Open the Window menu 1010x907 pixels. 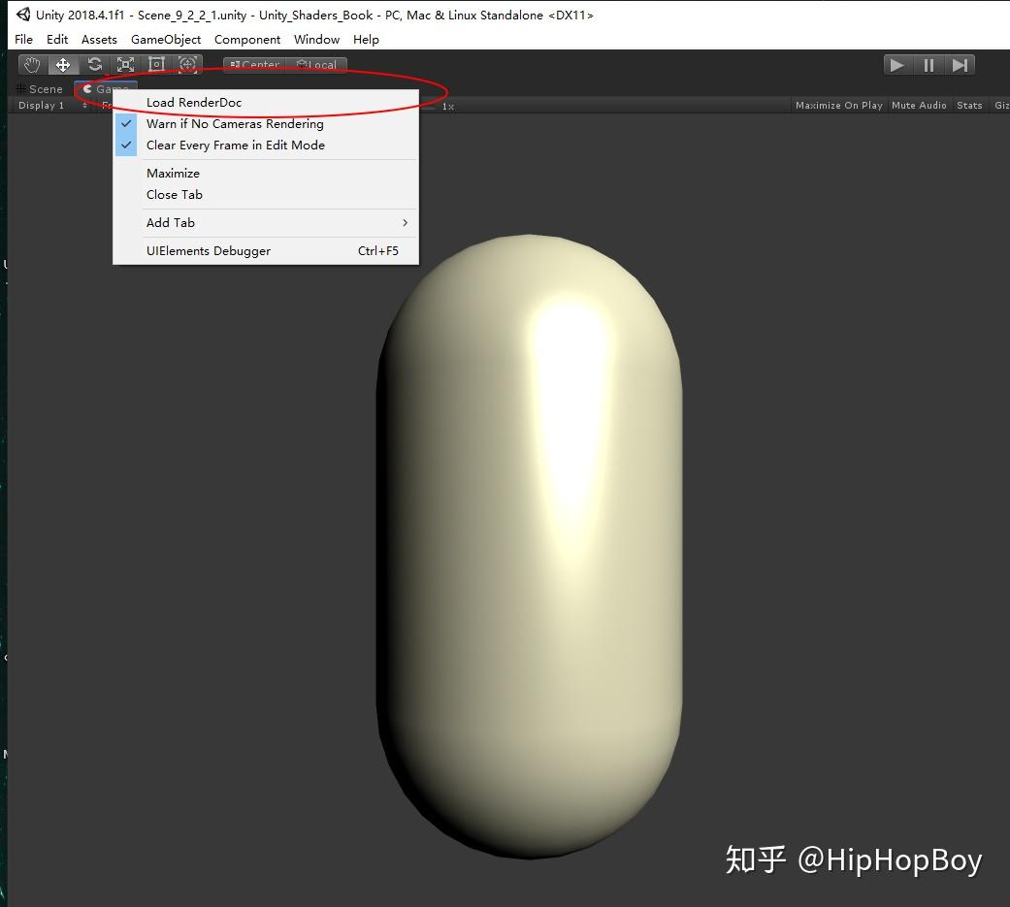pyautogui.click(x=316, y=40)
